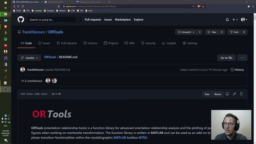Open the Update README.md commit message

click(x=57, y=70)
